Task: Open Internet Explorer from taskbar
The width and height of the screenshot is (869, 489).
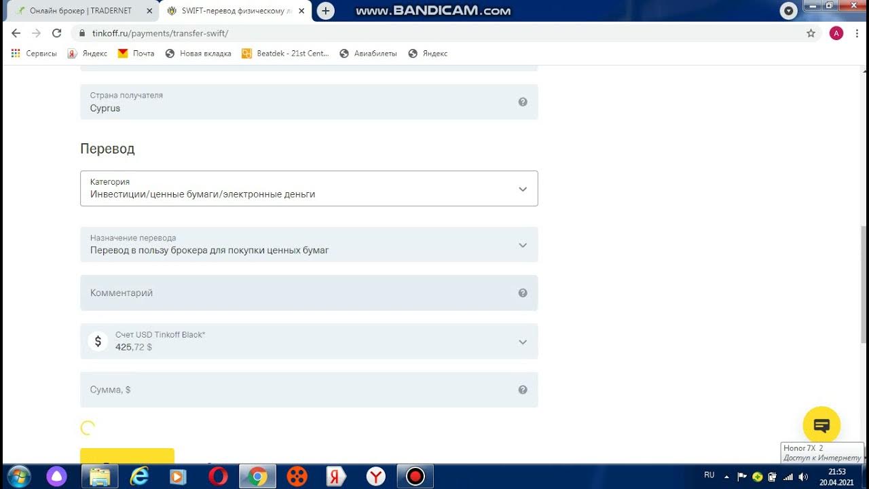Action: pyautogui.click(x=139, y=476)
